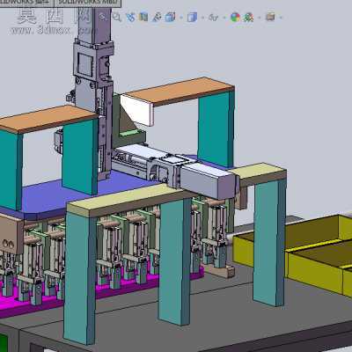The width and height of the screenshot is (352, 352).
Task: Expand the View Orientation dropdown arrow
Action: pos(181,18)
